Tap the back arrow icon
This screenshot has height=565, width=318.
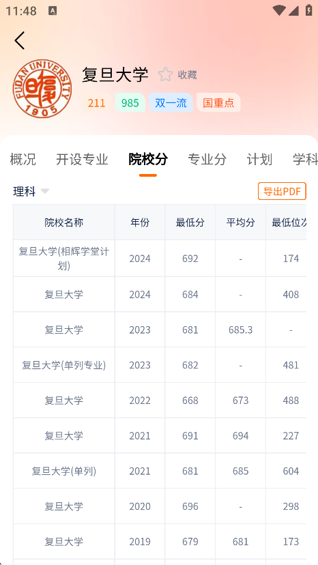20,40
